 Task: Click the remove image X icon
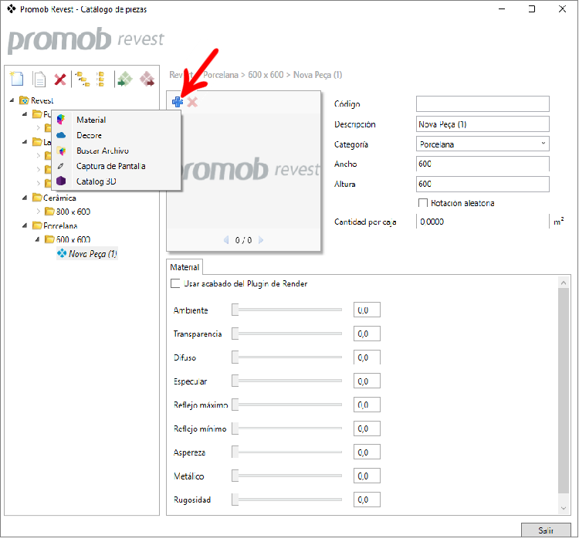pos(192,102)
